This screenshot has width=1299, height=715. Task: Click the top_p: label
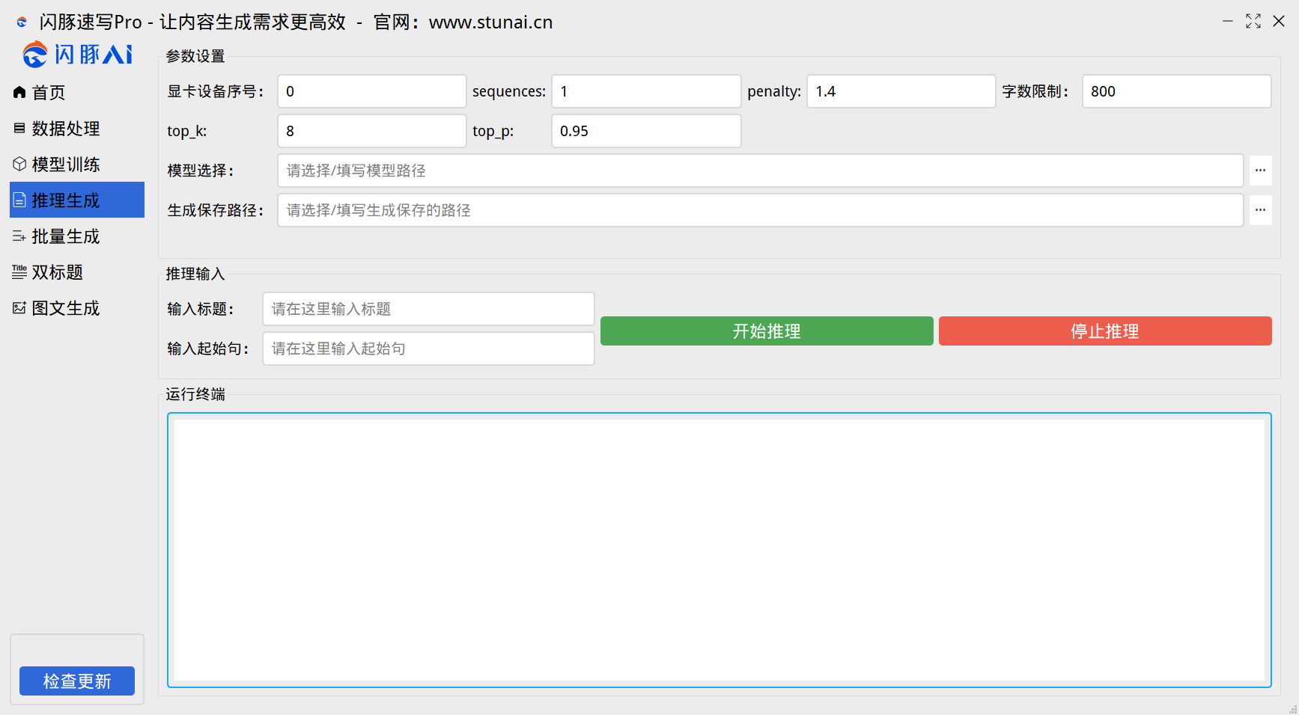(493, 131)
